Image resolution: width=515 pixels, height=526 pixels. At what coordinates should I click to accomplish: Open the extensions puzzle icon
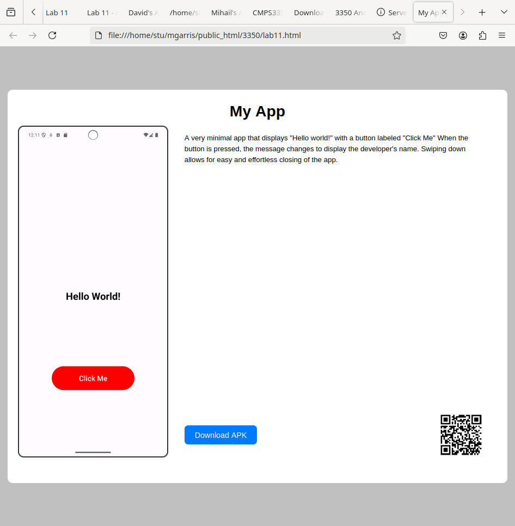(482, 35)
